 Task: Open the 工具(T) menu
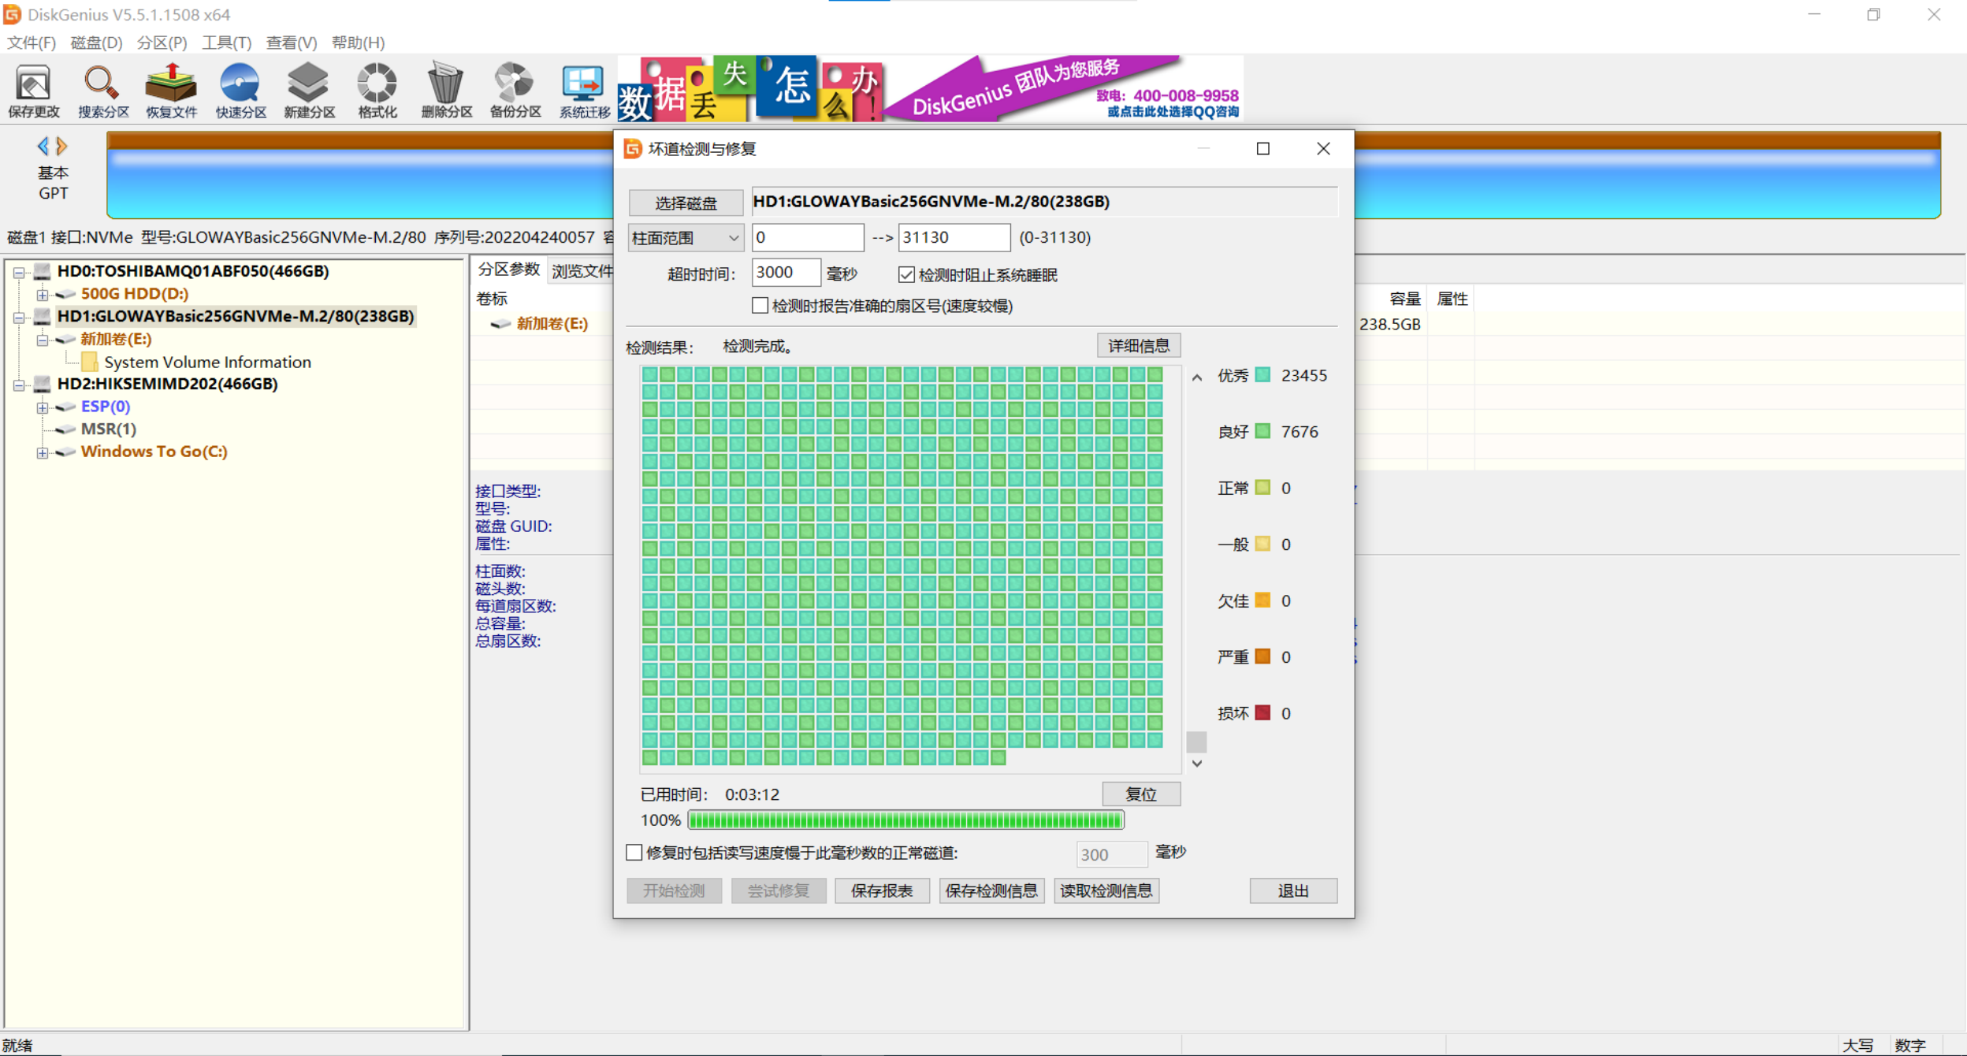(227, 43)
